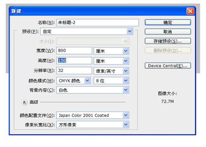Click the 背景内容(C): label

pyautogui.click(x=42, y=90)
